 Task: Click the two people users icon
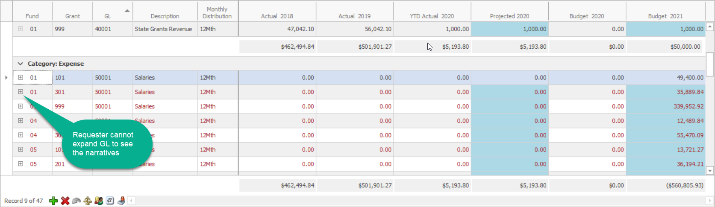pos(99,201)
